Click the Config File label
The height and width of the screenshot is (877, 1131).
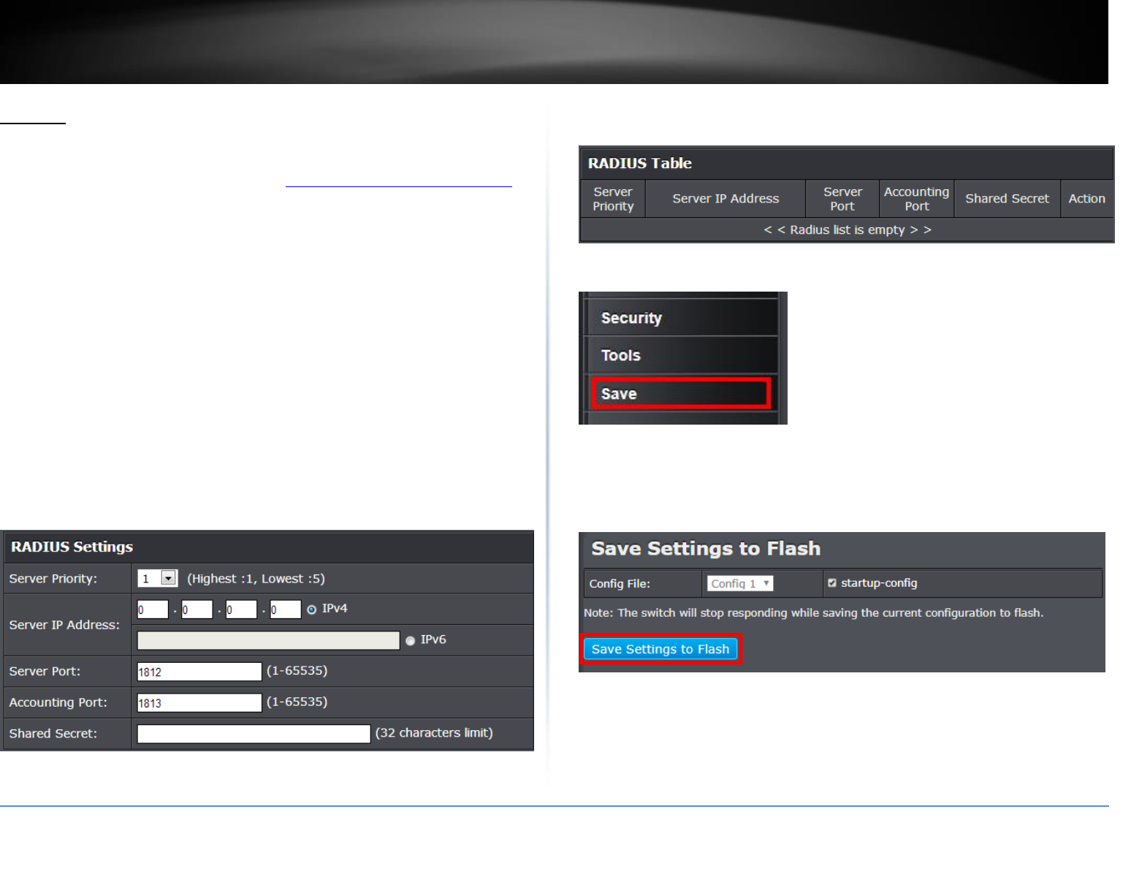click(620, 584)
